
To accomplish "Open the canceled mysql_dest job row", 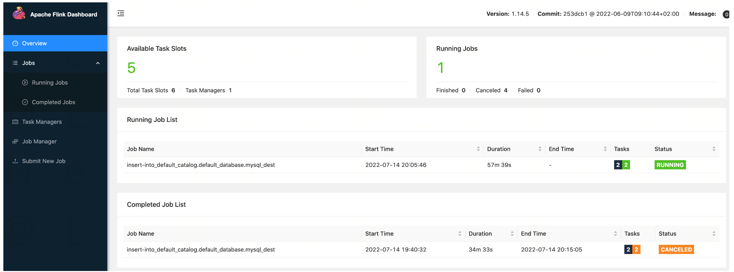I will (201, 250).
